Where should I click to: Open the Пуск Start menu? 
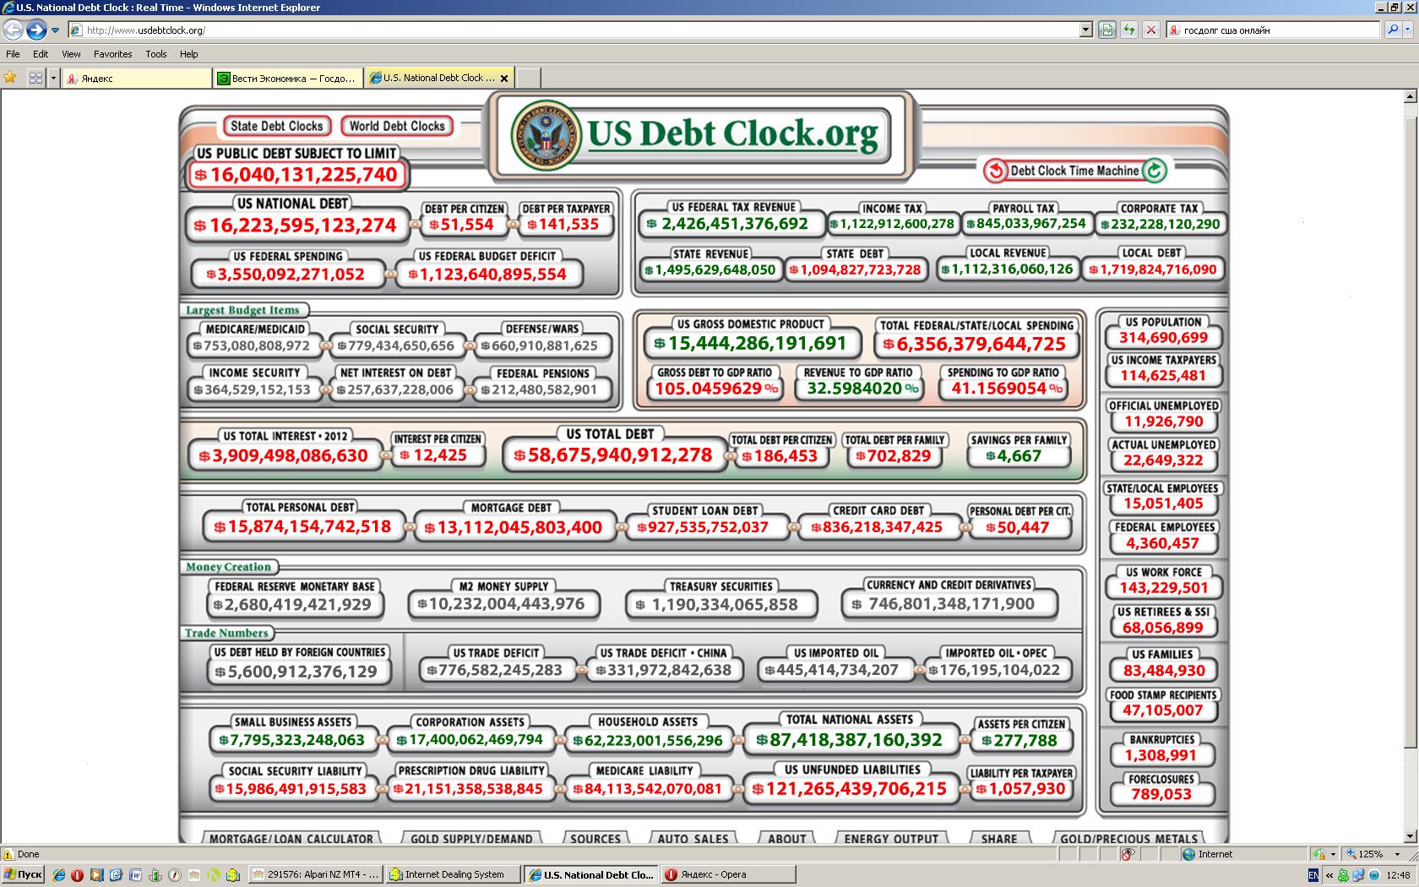point(23,875)
